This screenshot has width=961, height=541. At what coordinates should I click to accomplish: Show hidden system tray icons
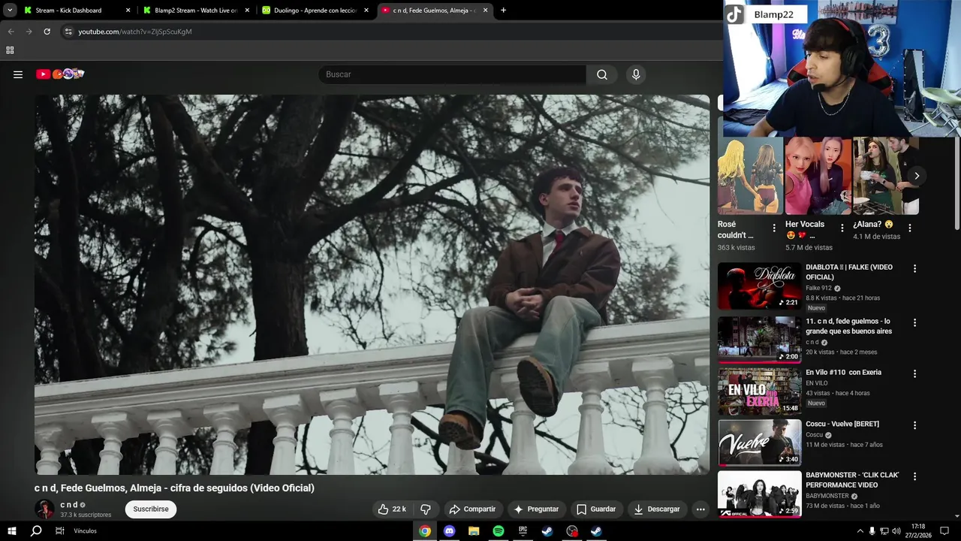860,531
